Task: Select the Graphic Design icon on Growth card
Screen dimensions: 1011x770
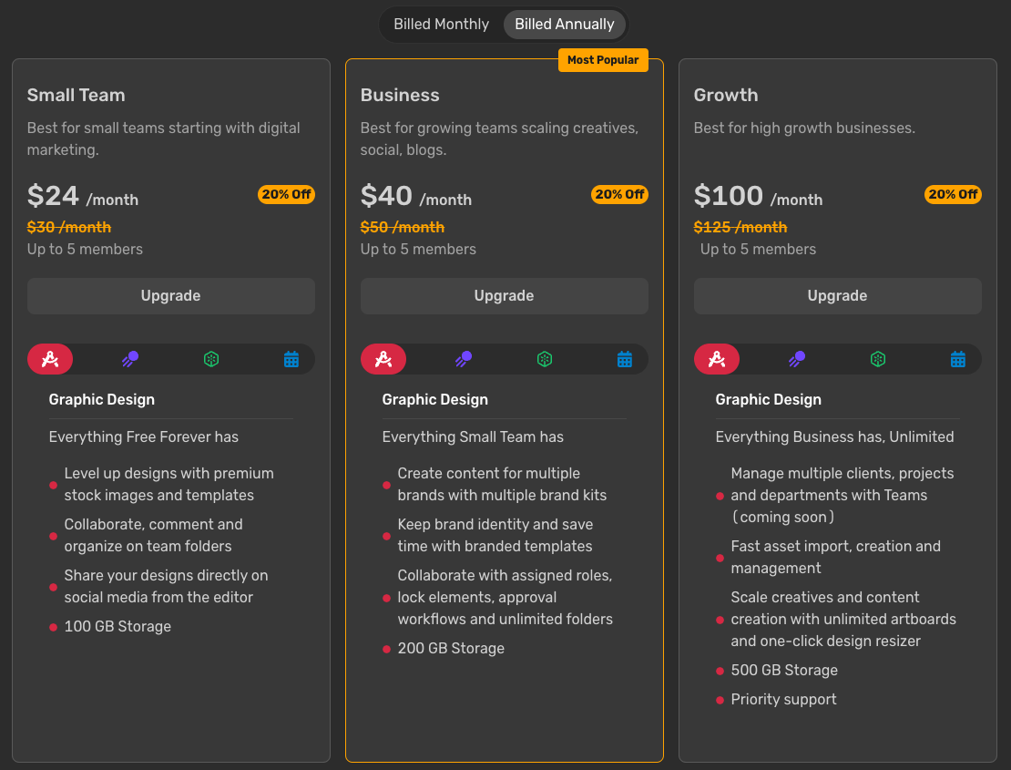Action: click(717, 359)
